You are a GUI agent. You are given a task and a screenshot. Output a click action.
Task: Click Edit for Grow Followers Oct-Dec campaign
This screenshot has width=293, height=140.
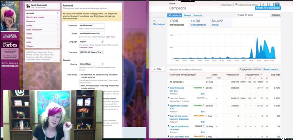pyautogui.click(x=202, y=94)
